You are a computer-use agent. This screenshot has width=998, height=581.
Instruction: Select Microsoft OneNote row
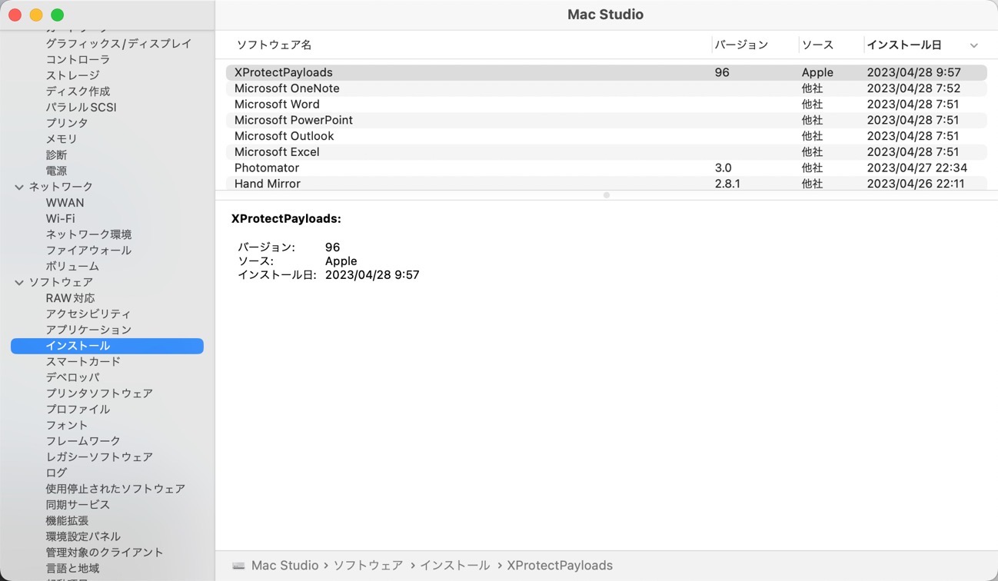coord(606,88)
